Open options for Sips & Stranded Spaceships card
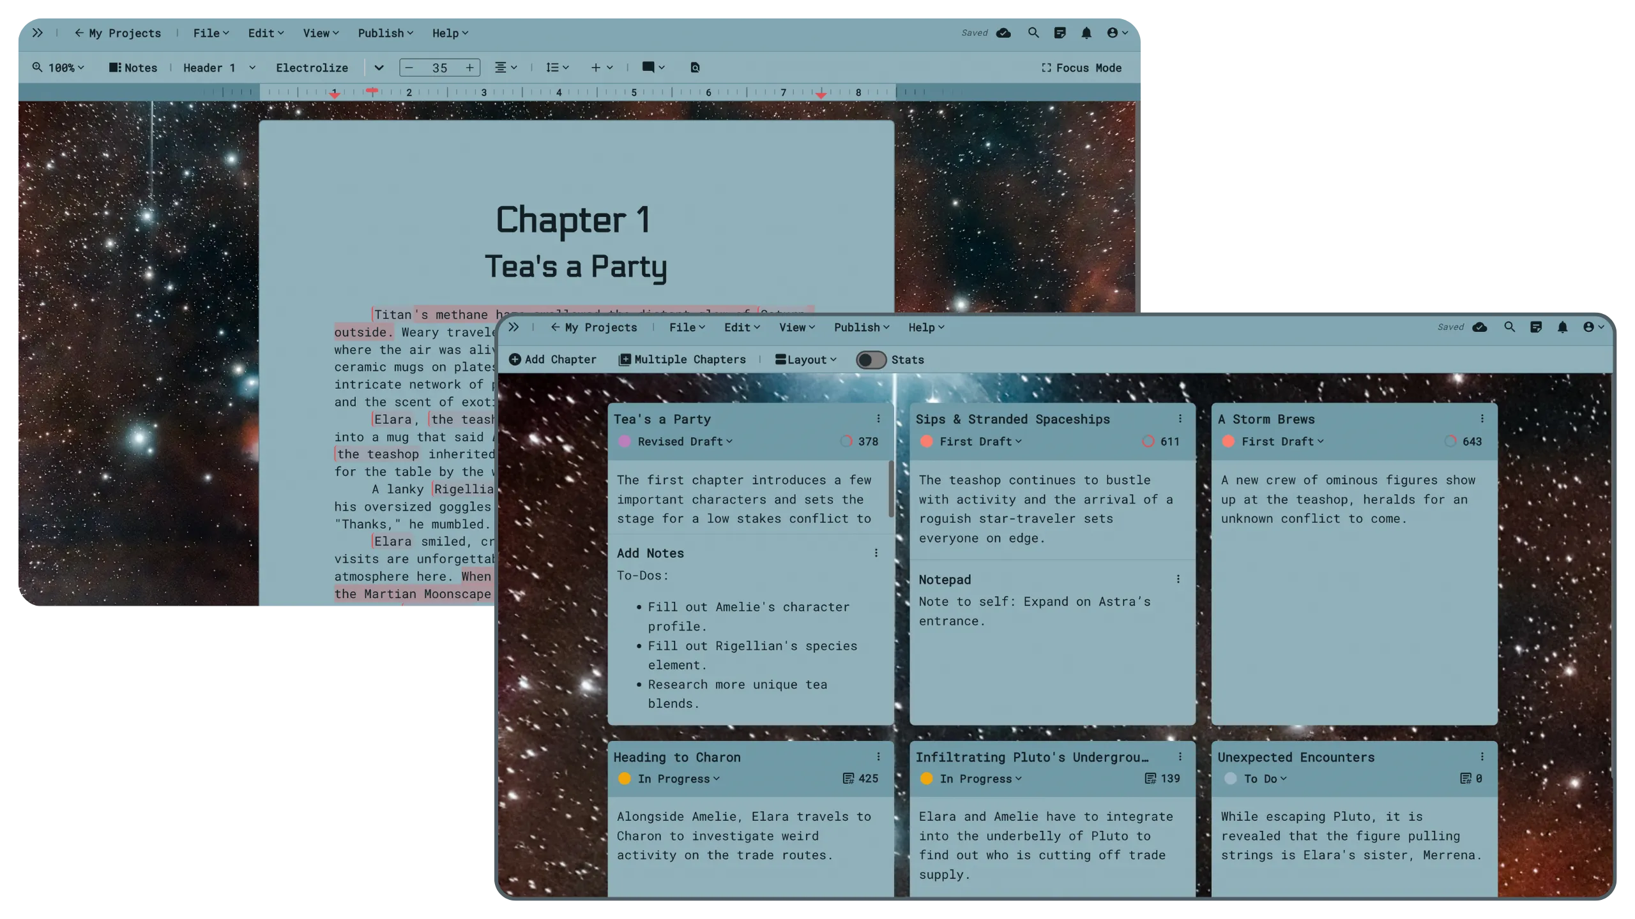 pyautogui.click(x=1180, y=419)
